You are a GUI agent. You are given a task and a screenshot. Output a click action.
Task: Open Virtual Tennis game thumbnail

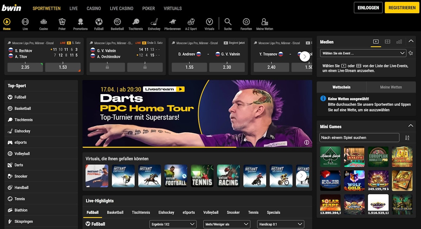point(202,176)
